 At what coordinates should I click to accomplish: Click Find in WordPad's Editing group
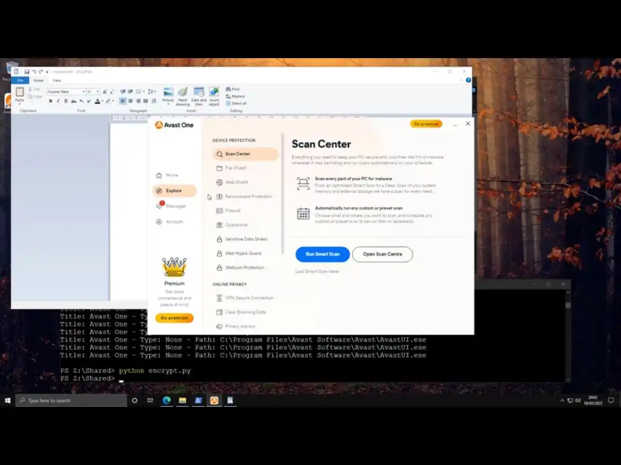click(x=232, y=90)
